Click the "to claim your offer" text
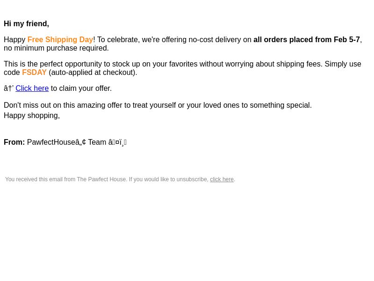 pyautogui.click(x=81, y=89)
